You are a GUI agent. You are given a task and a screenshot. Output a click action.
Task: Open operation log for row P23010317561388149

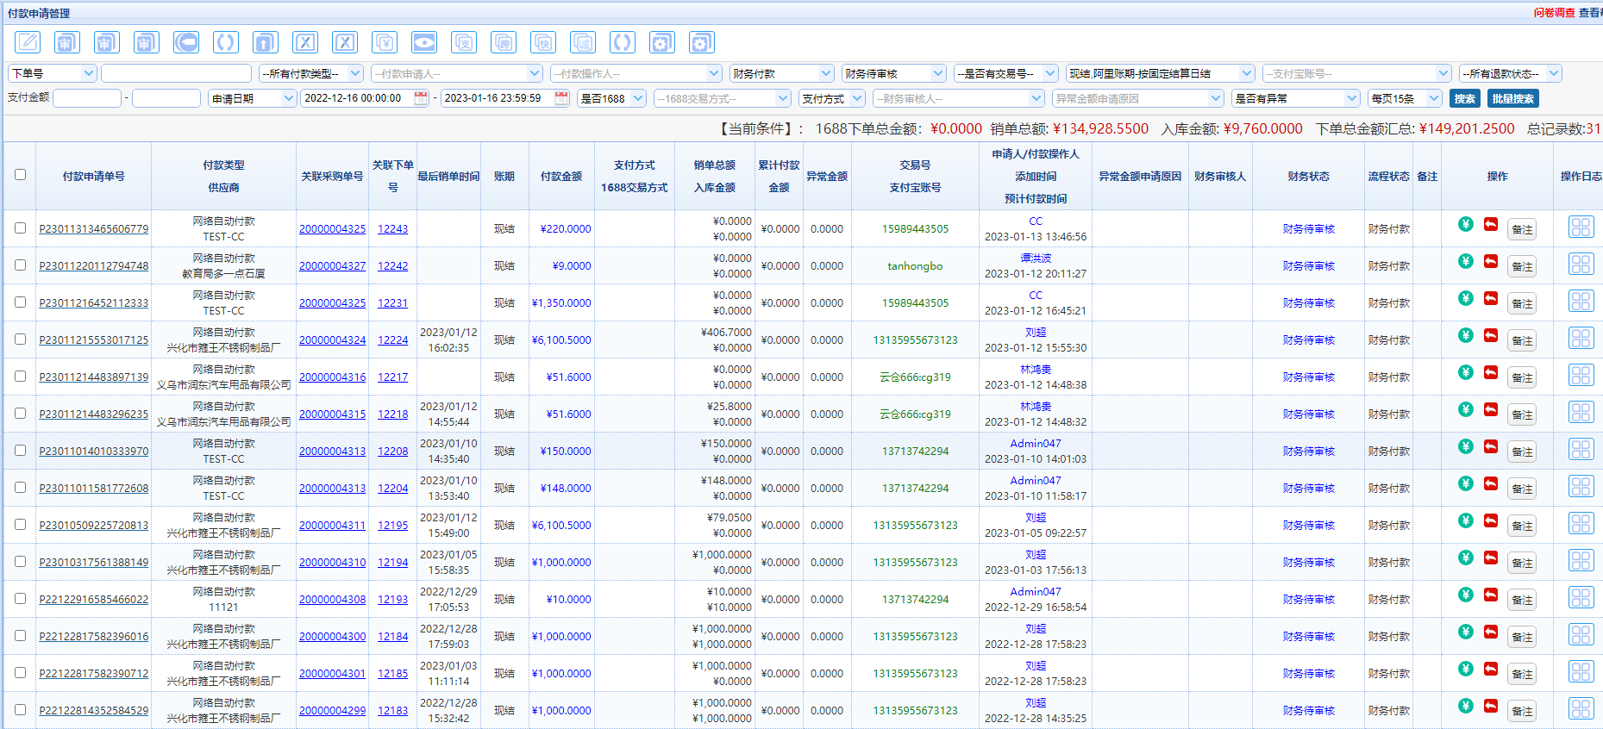pos(1581,561)
